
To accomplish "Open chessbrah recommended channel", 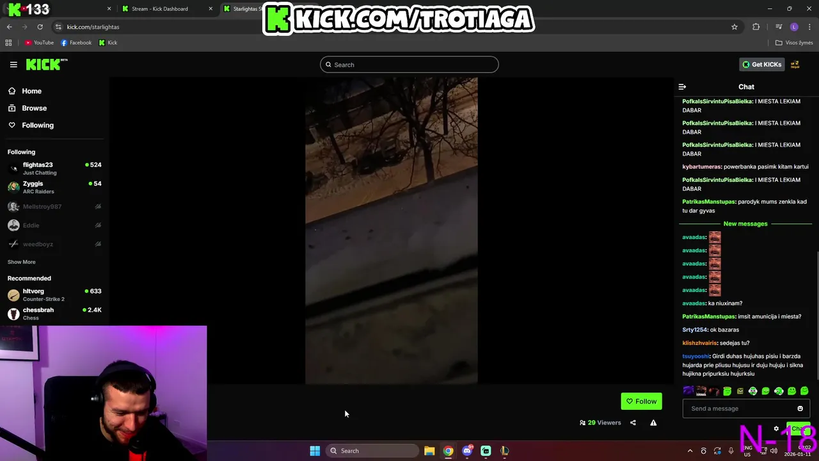I will tap(54, 314).
